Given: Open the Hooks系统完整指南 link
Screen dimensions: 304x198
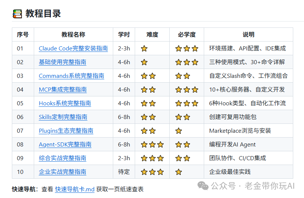Looking at the screenshot, I should click(x=65, y=103).
